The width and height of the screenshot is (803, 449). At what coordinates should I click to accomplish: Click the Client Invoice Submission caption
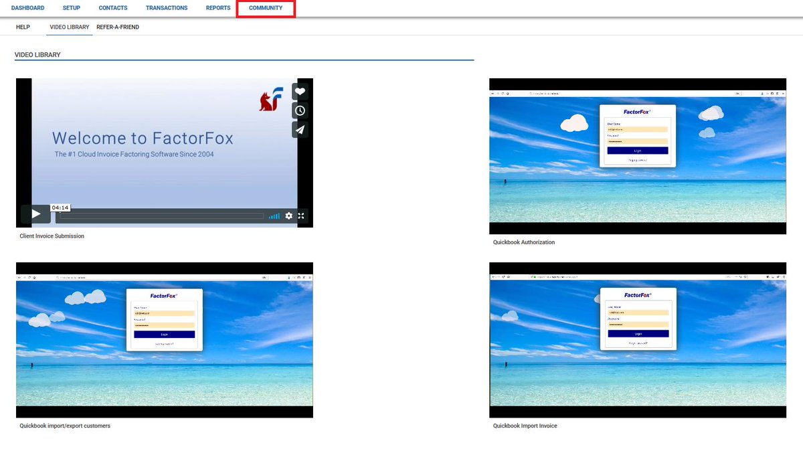[x=52, y=236]
